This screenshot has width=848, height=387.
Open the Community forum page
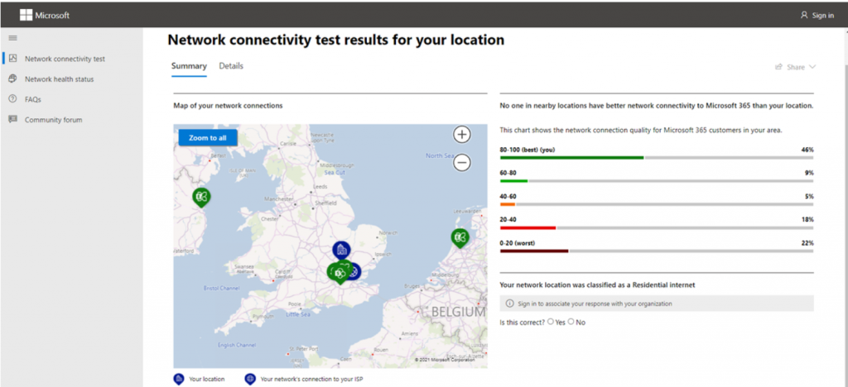(x=54, y=120)
